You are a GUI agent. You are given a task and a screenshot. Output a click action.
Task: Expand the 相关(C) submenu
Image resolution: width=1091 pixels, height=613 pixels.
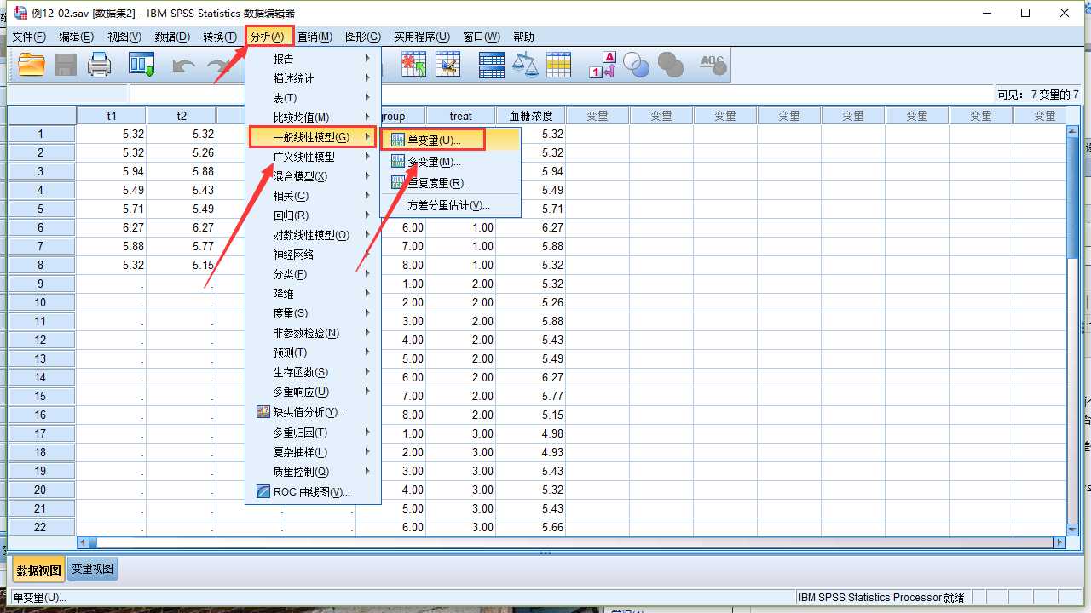coord(313,196)
